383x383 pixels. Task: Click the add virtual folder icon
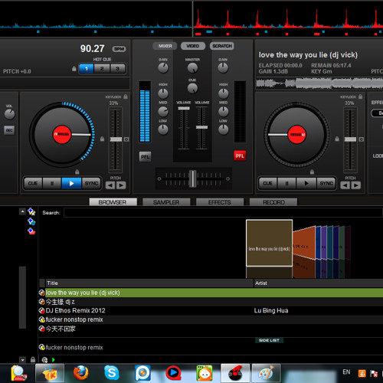click(x=31, y=221)
